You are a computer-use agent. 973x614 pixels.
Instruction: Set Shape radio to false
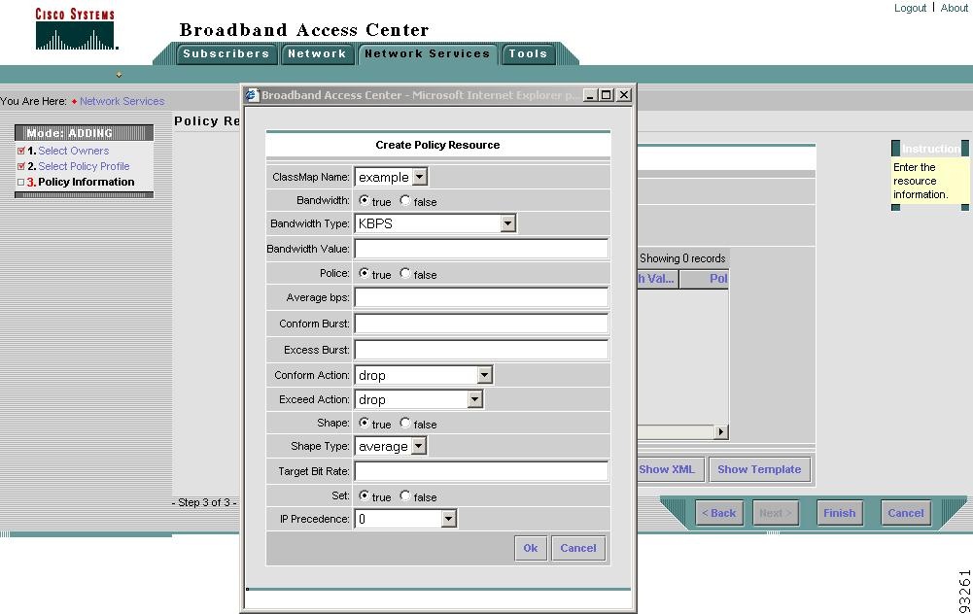click(405, 423)
